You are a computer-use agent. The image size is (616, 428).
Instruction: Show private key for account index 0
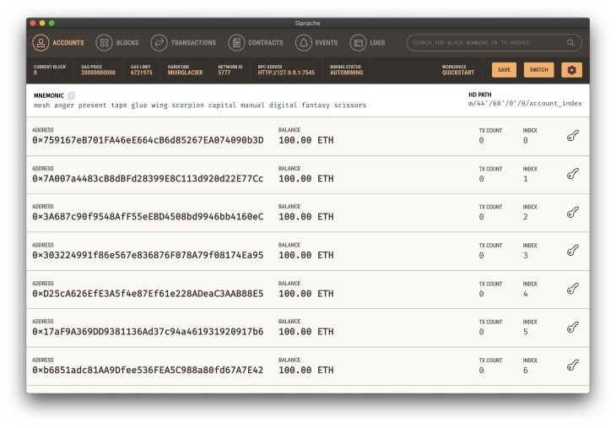[x=572, y=135]
